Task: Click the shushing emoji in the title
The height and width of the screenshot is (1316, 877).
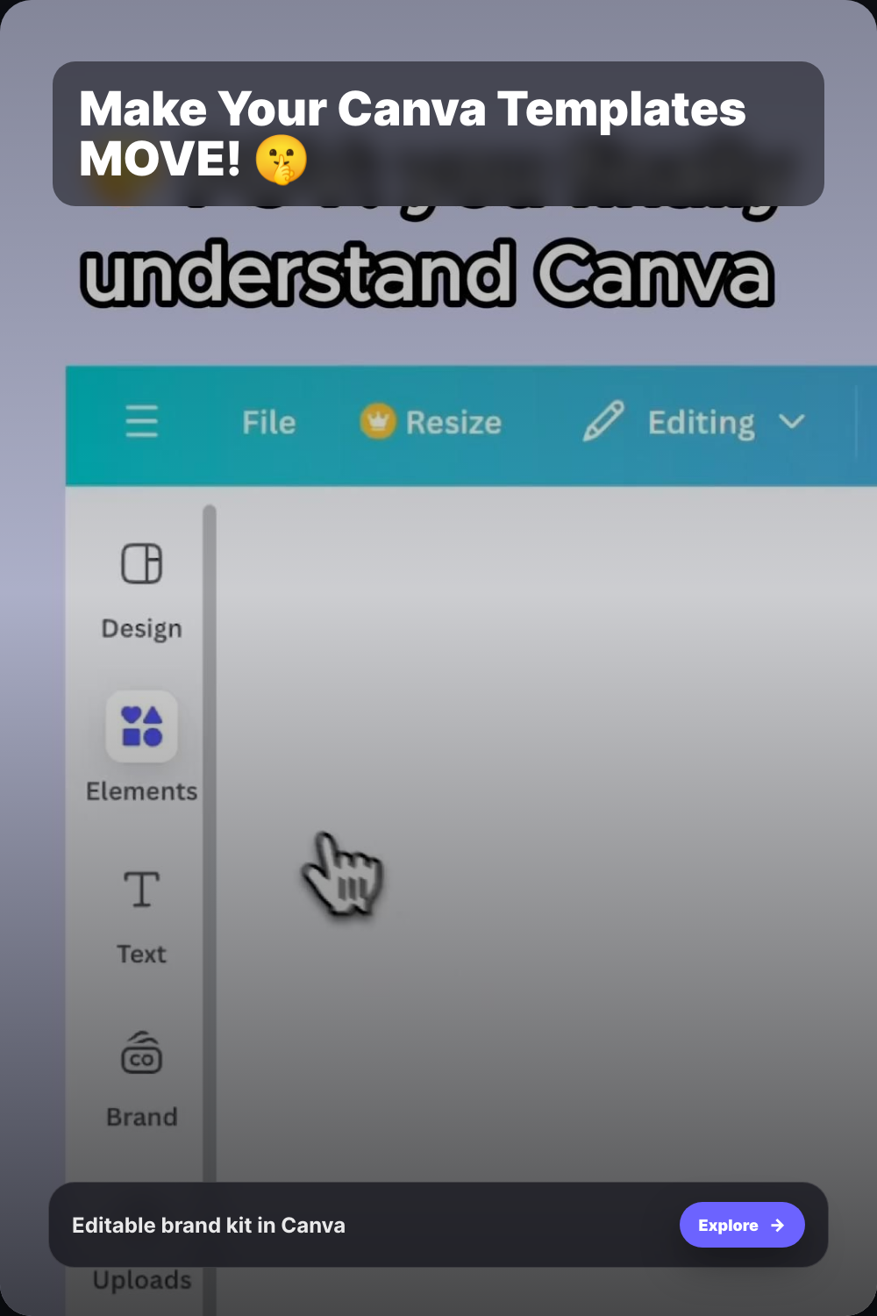Action: pos(281,161)
